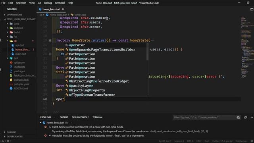Screen dimensions: 254x143
Task: Expand the OPEN EDITORS section
Action: [x=14, y=15]
